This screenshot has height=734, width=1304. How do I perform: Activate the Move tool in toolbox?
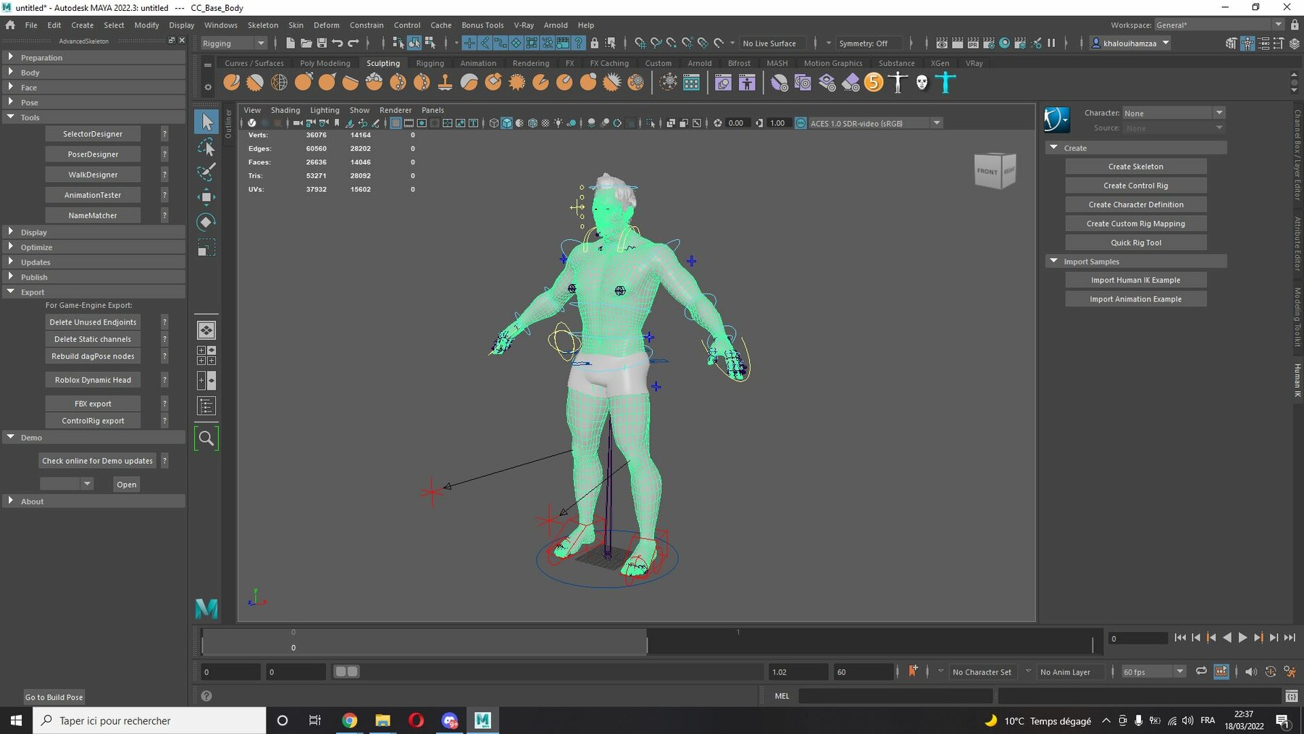[x=206, y=197]
